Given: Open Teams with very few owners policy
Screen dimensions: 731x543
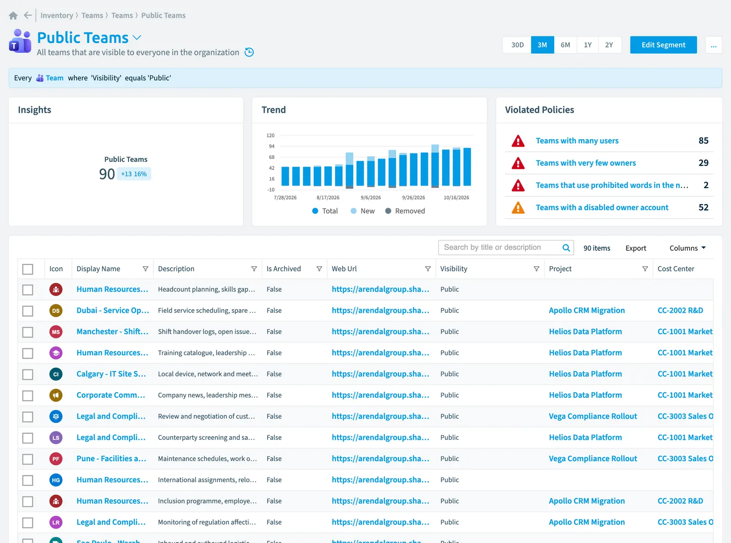Looking at the screenshot, I should tap(586, 163).
